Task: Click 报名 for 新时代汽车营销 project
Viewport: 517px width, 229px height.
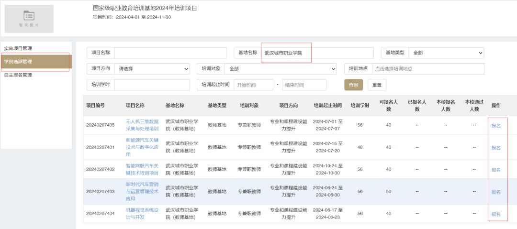Action: (x=496, y=192)
